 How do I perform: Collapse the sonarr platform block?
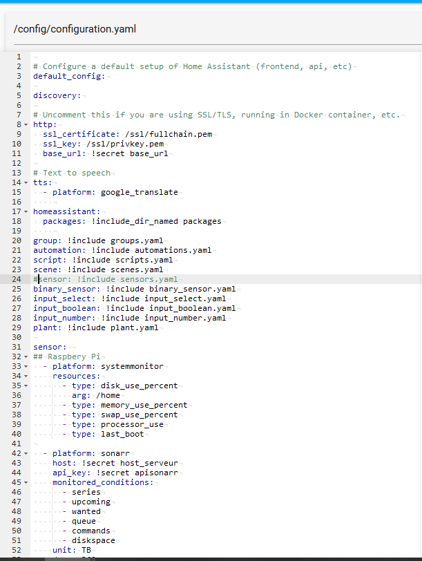point(26,453)
